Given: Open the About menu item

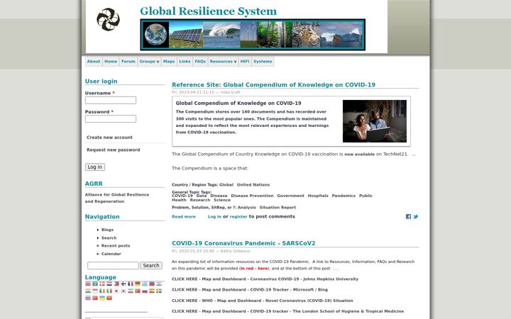Looking at the screenshot, I should click(94, 62).
